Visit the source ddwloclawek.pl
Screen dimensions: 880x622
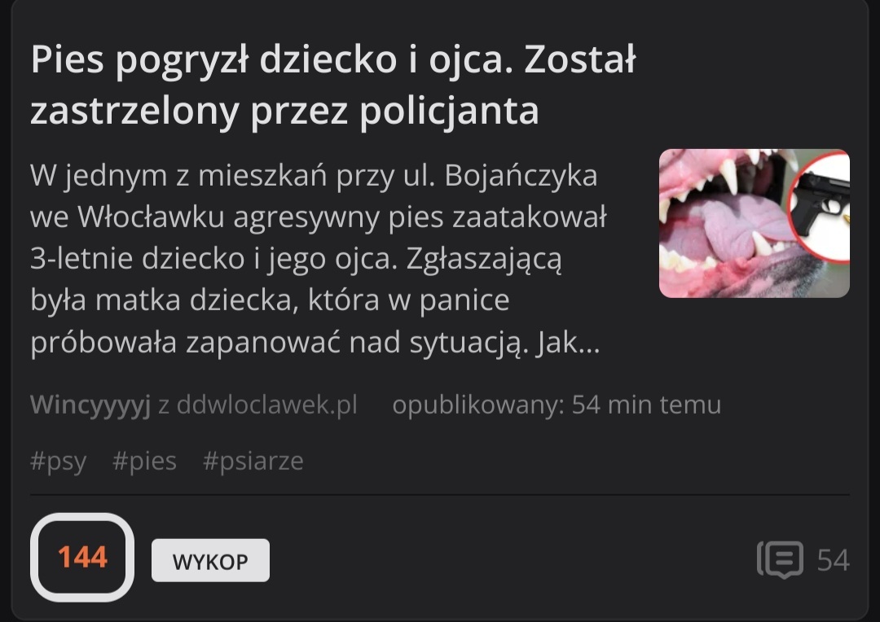[x=267, y=405]
